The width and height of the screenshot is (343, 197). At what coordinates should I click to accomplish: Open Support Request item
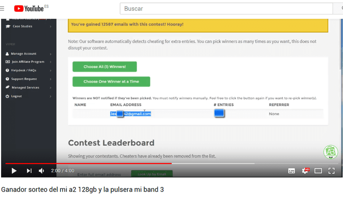(24, 79)
